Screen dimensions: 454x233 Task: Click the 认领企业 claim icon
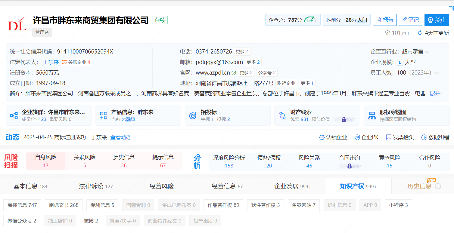(x=322, y=137)
